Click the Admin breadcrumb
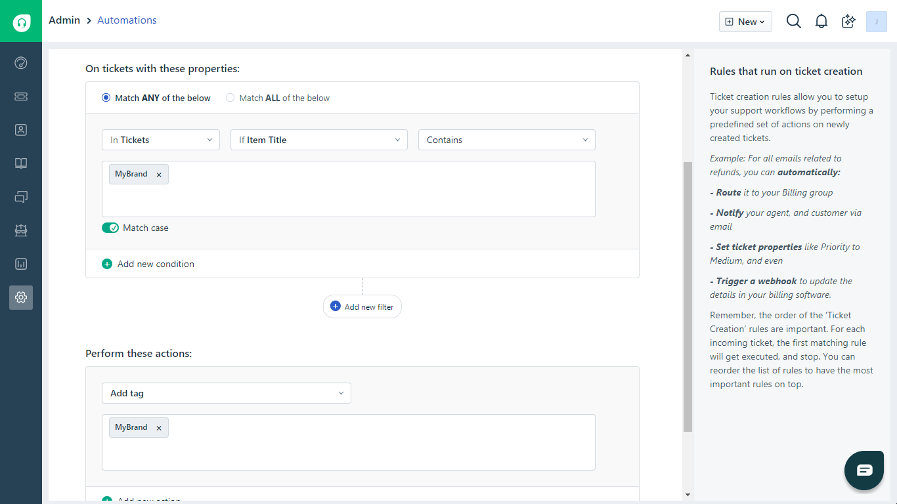897x504 pixels. coord(64,20)
